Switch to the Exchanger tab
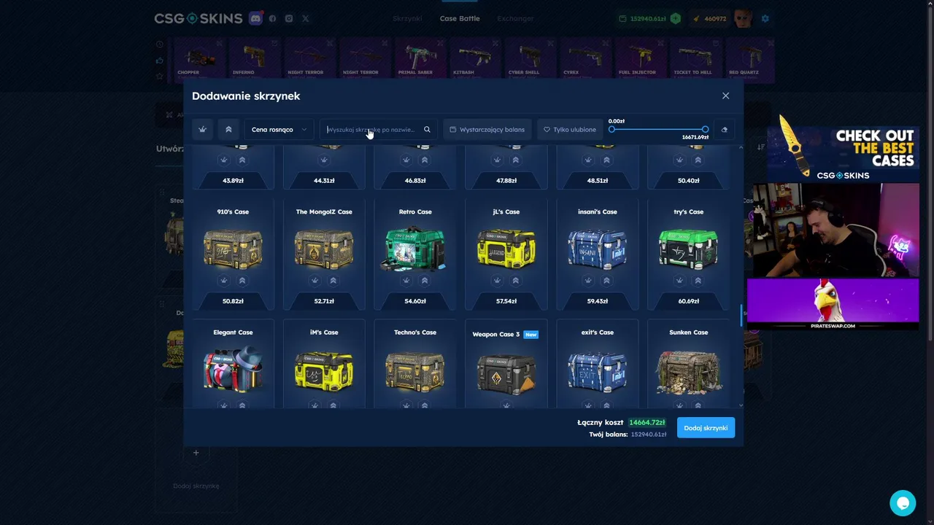Image resolution: width=934 pixels, height=525 pixels. (x=515, y=18)
